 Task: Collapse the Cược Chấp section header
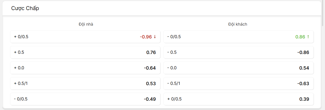coord(162,8)
